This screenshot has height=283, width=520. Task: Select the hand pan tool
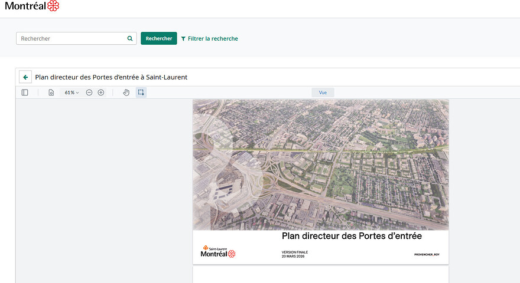pos(126,93)
